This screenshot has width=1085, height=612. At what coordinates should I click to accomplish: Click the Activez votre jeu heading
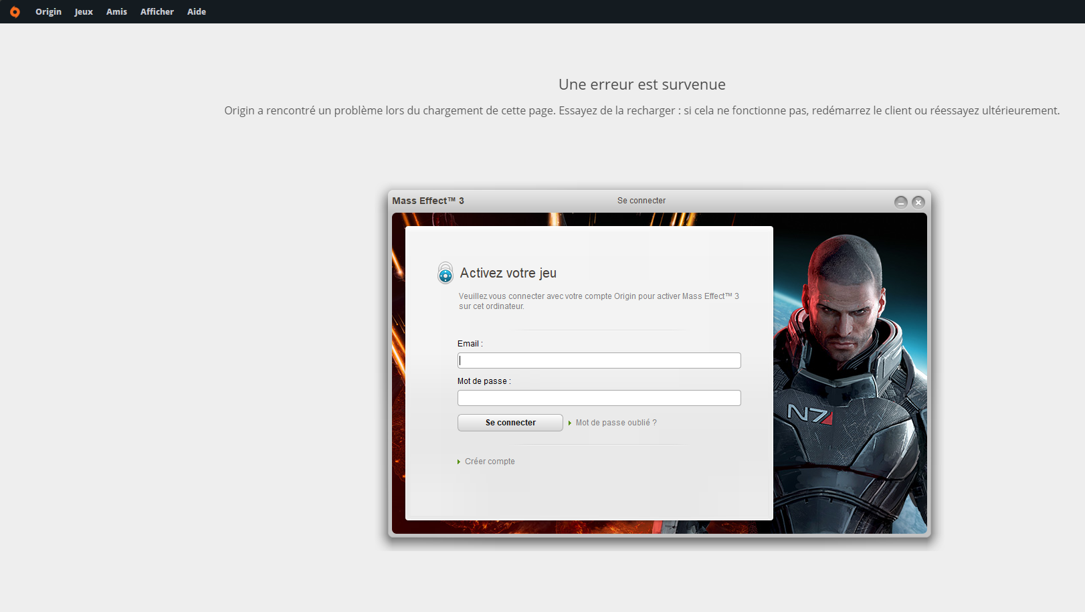(x=508, y=273)
